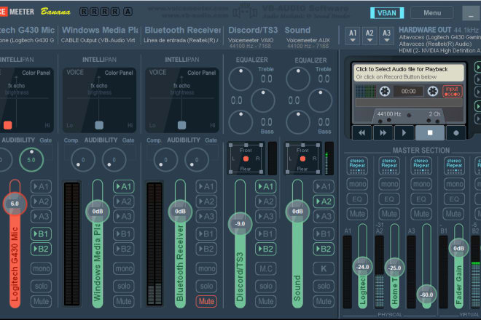Screen dimensions: 481x320
Task: Enable mono on Bluetooth Receiver strip
Action: [206, 268]
